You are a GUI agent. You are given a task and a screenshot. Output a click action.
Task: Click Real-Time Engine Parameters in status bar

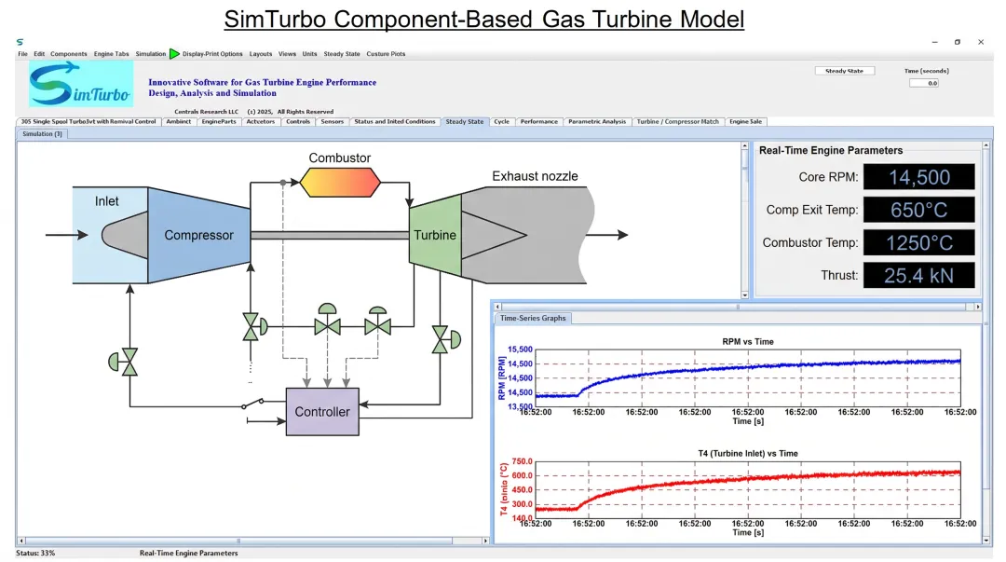click(188, 553)
